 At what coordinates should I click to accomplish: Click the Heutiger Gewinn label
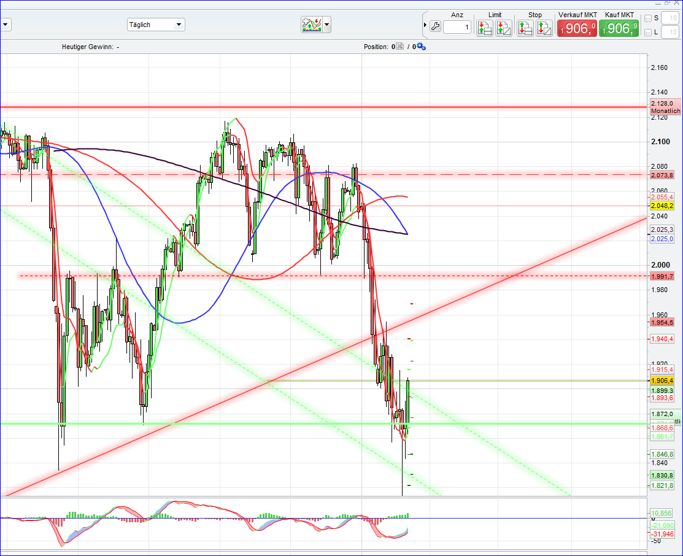click(88, 47)
